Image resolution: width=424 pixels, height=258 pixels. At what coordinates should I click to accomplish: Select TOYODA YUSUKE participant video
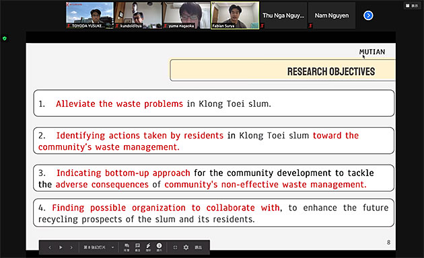pyautogui.click(x=90, y=15)
